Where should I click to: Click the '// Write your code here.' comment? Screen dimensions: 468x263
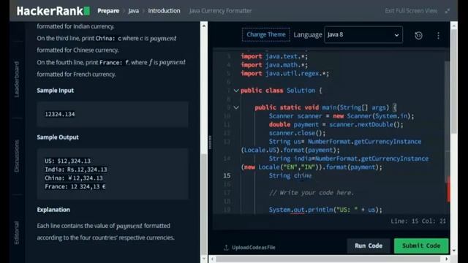point(312,193)
